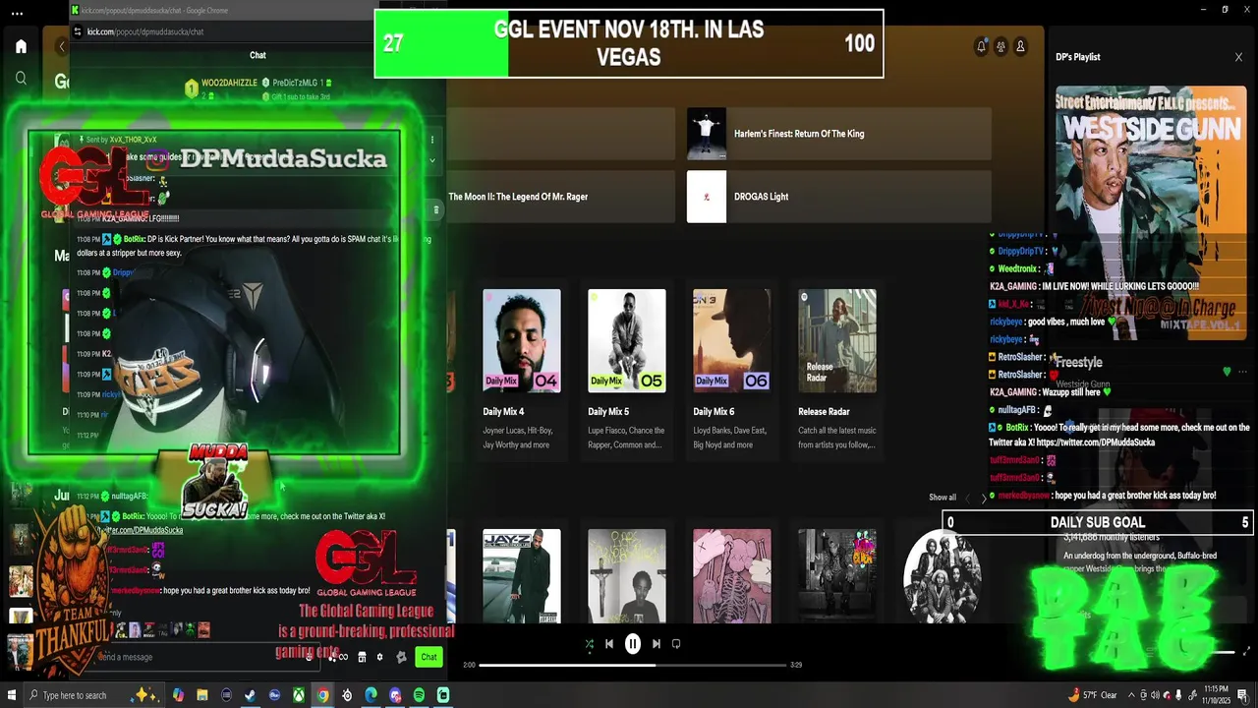Open system tray volume speaker icon
This screenshot has width=1258, height=708.
tap(1155, 695)
